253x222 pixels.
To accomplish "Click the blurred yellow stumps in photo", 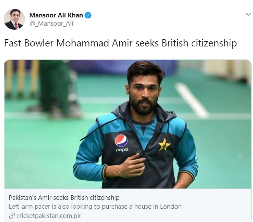I will (x=22, y=79).
